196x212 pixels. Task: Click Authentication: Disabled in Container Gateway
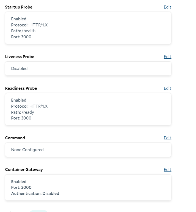35,194
